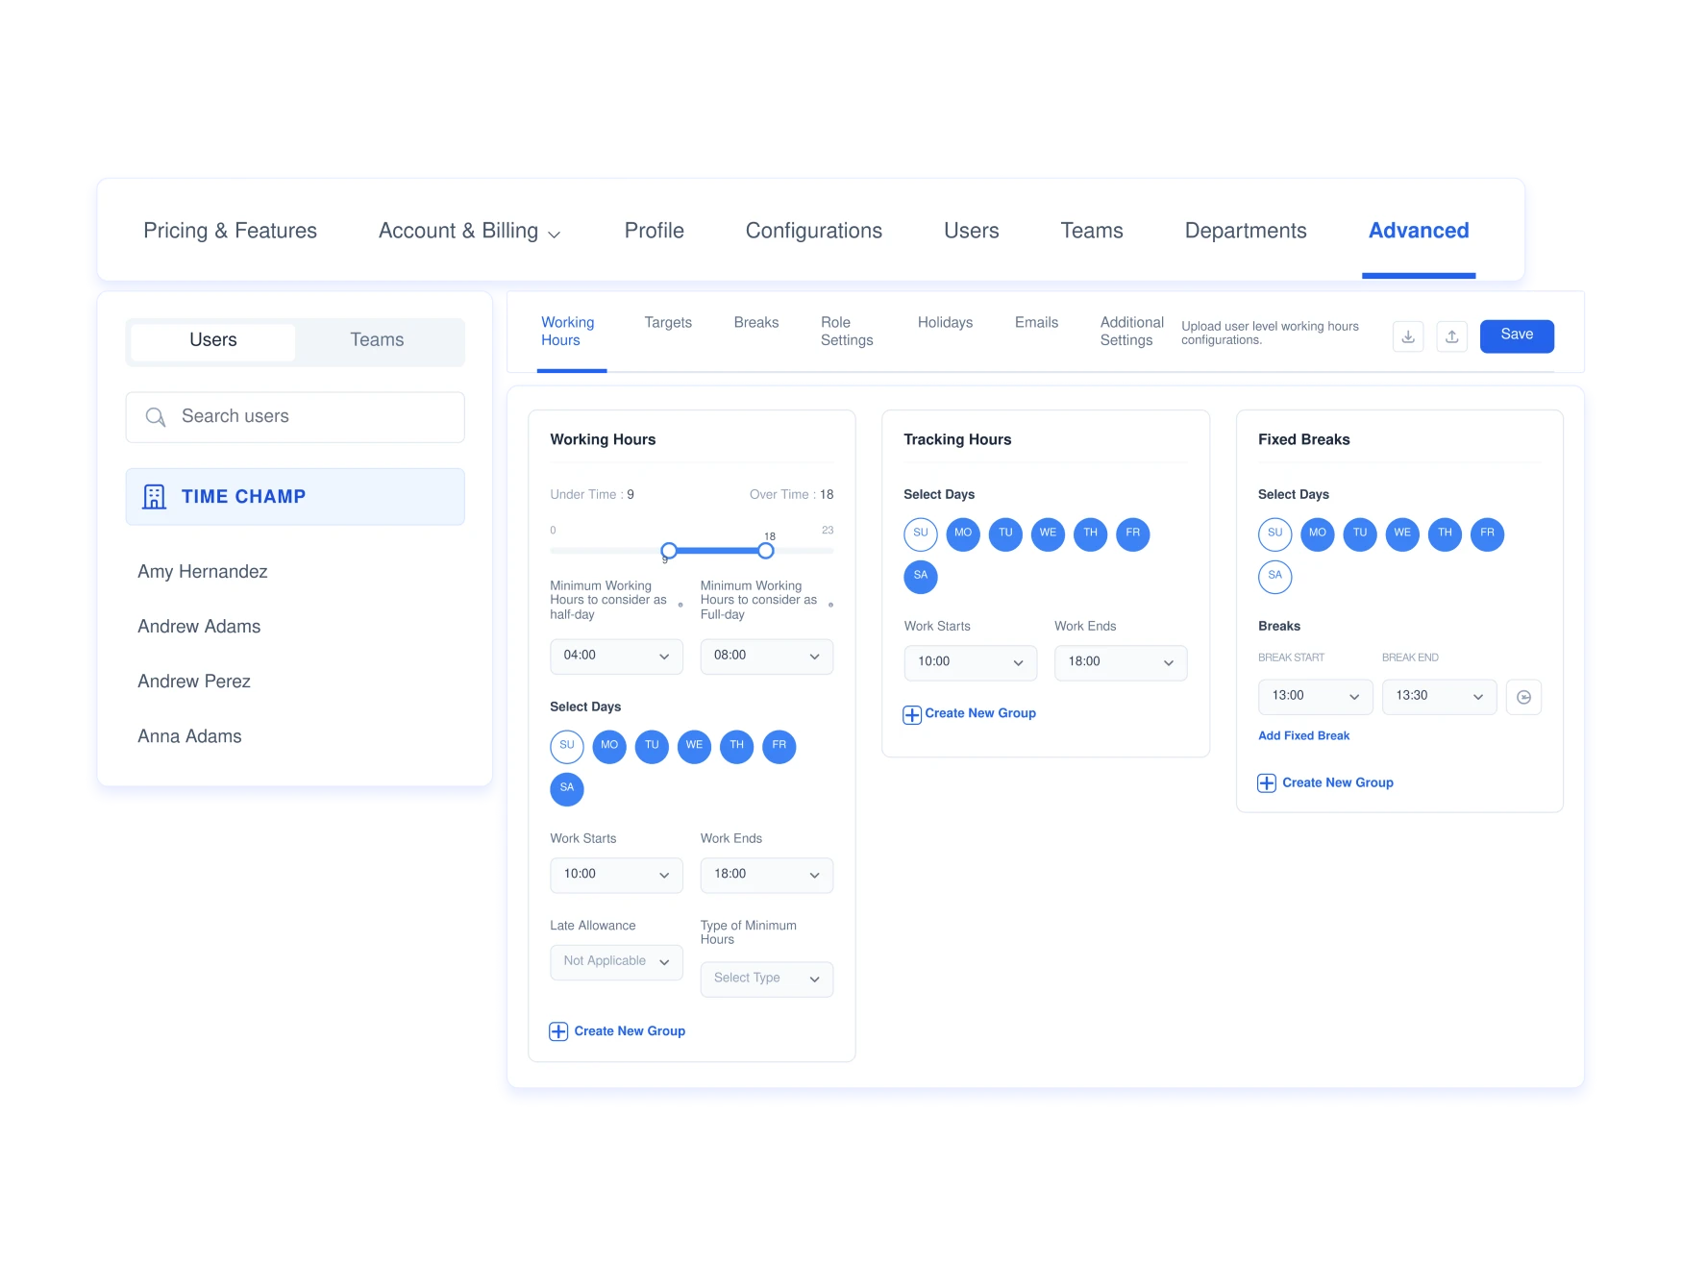The image size is (1682, 1265).
Task: Open the Departments tab
Action: click(x=1246, y=231)
